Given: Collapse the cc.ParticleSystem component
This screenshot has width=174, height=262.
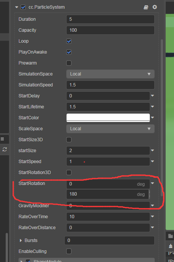Looking at the screenshot, I should point(16,7).
